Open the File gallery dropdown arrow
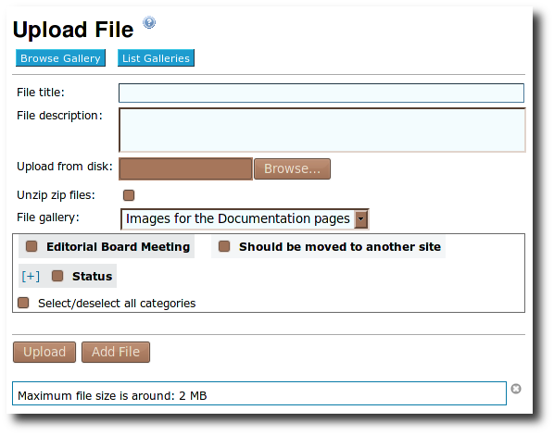Image resolution: width=554 pixels, height=435 pixels. pyautogui.click(x=360, y=219)
